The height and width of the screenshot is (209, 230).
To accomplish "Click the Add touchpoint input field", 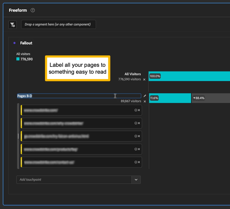I will [74, 180].
